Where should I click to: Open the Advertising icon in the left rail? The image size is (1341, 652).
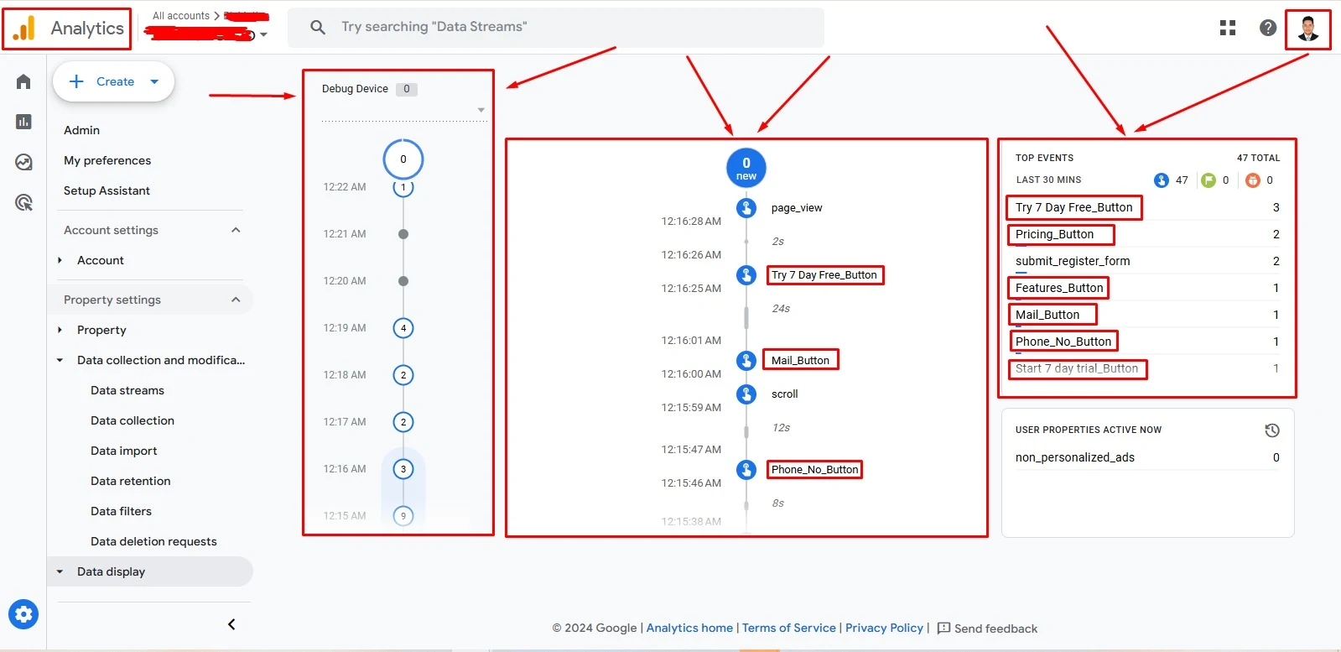23,202
